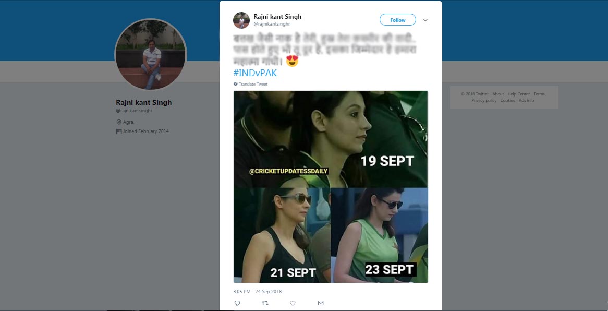
Task: Open the #INDvPAK hashtag
Action: tap(255, 73)
